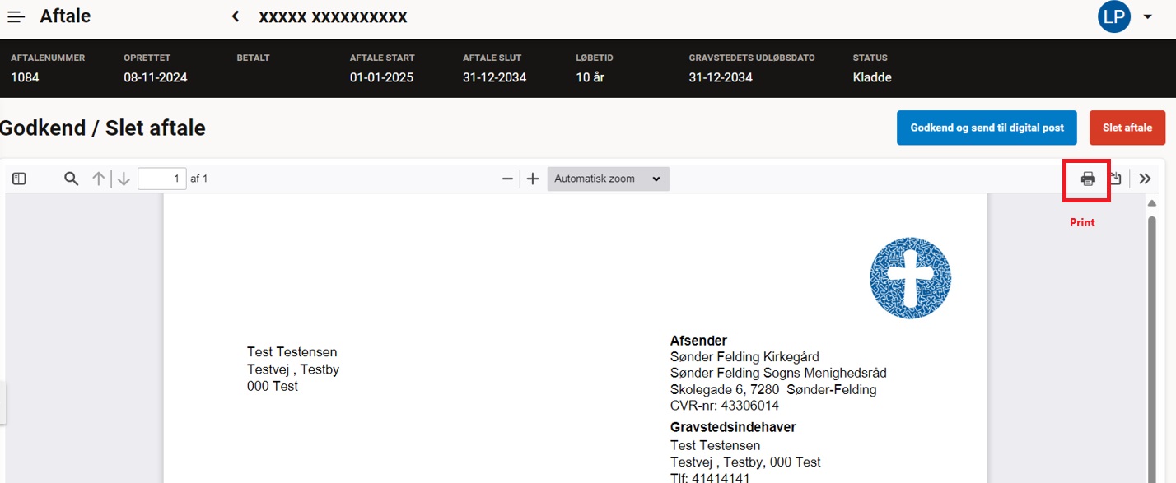Click the XXXXX XXXXXXXXXX header name

333,16
